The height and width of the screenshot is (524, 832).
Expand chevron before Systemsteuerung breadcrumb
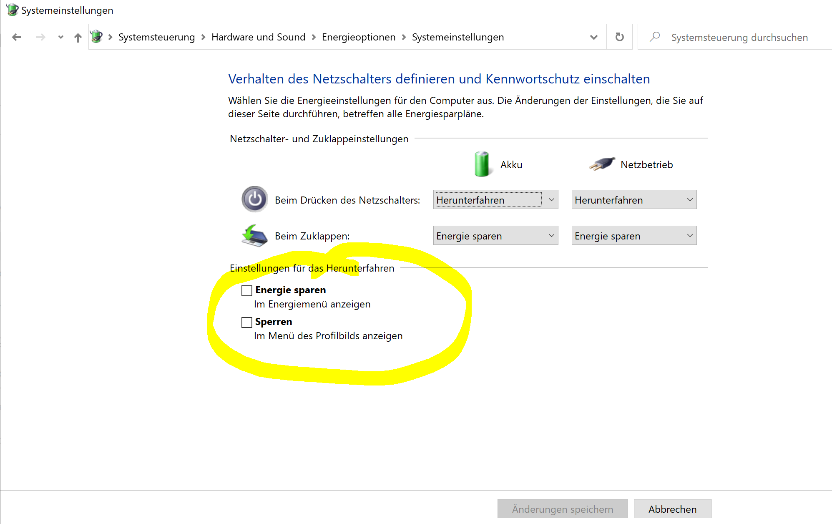(111, 37)
